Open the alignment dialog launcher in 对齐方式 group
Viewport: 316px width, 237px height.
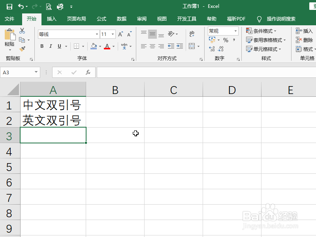coord(201,59)
